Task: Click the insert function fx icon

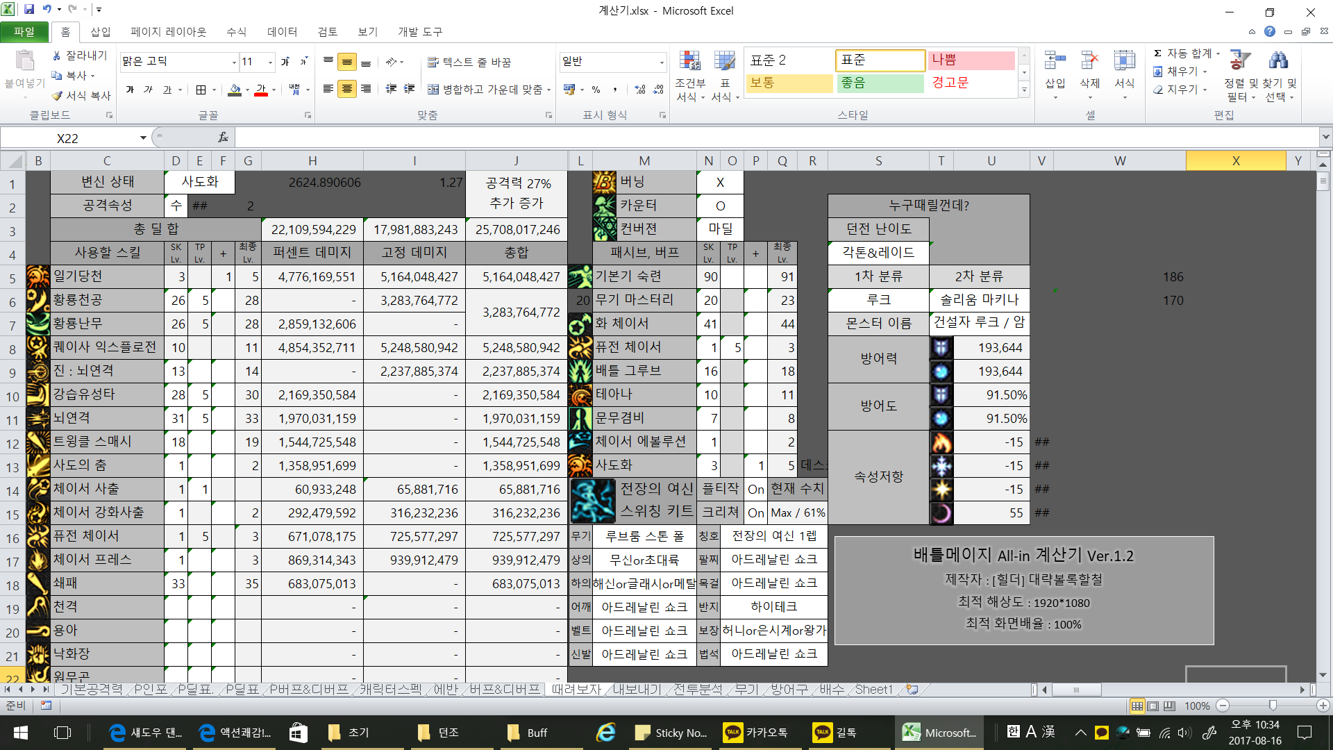Action: 223,137
